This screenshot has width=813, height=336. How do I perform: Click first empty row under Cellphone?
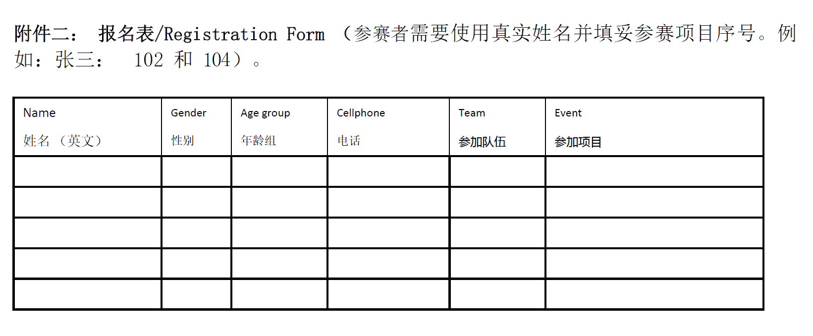(x=388, y=171)
